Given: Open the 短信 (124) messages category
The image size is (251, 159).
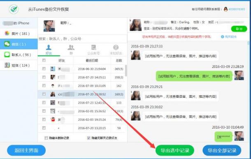Looking at the screenshot, I should [19, 65].
